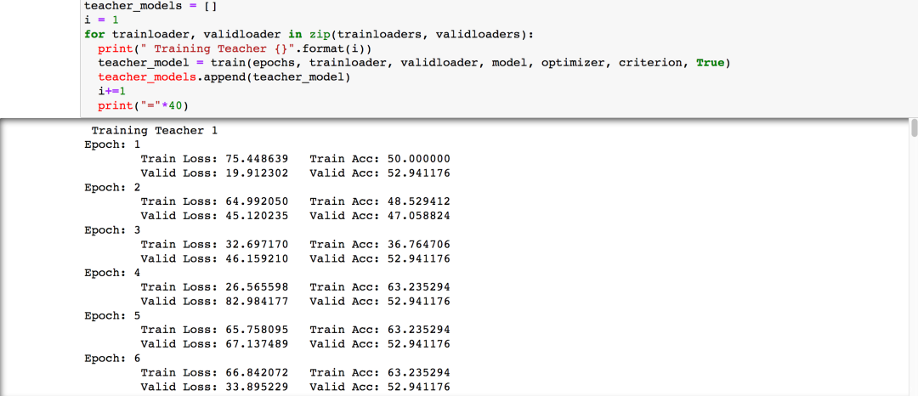
Task: Click Train Loss value 64.992050
Action: tap(257, 201)
